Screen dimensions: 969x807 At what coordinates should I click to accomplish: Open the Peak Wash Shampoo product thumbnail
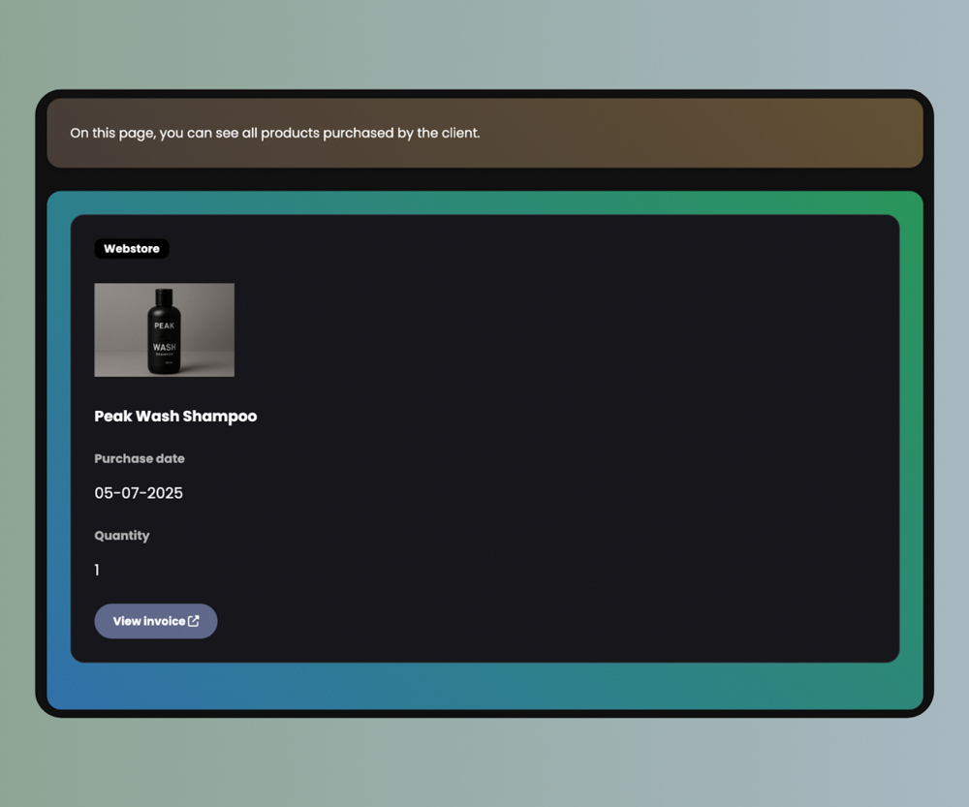164,329
